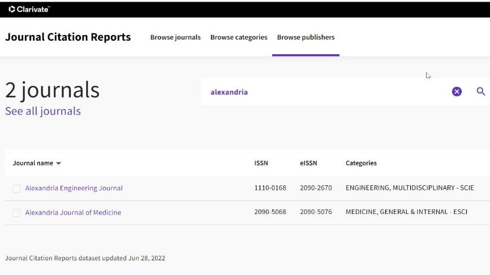490x275 pixels.
Task: Open the Alexandria Journal of Medicine link
Action: pos(73,212)
